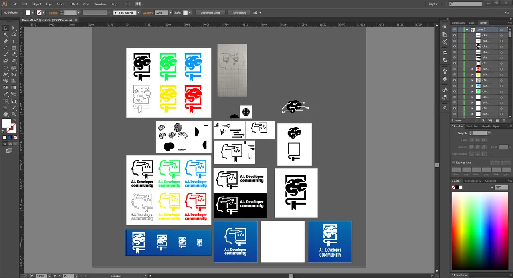Open the Symbols panel icon
This screenshot has width=513, height=278.
[x=445, y=79]
